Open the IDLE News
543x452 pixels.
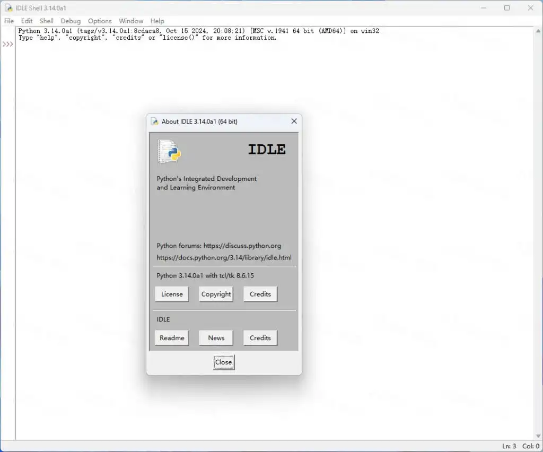tap(216, 338)
